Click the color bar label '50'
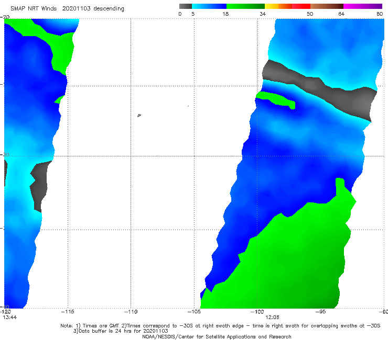 coord(310,14)
